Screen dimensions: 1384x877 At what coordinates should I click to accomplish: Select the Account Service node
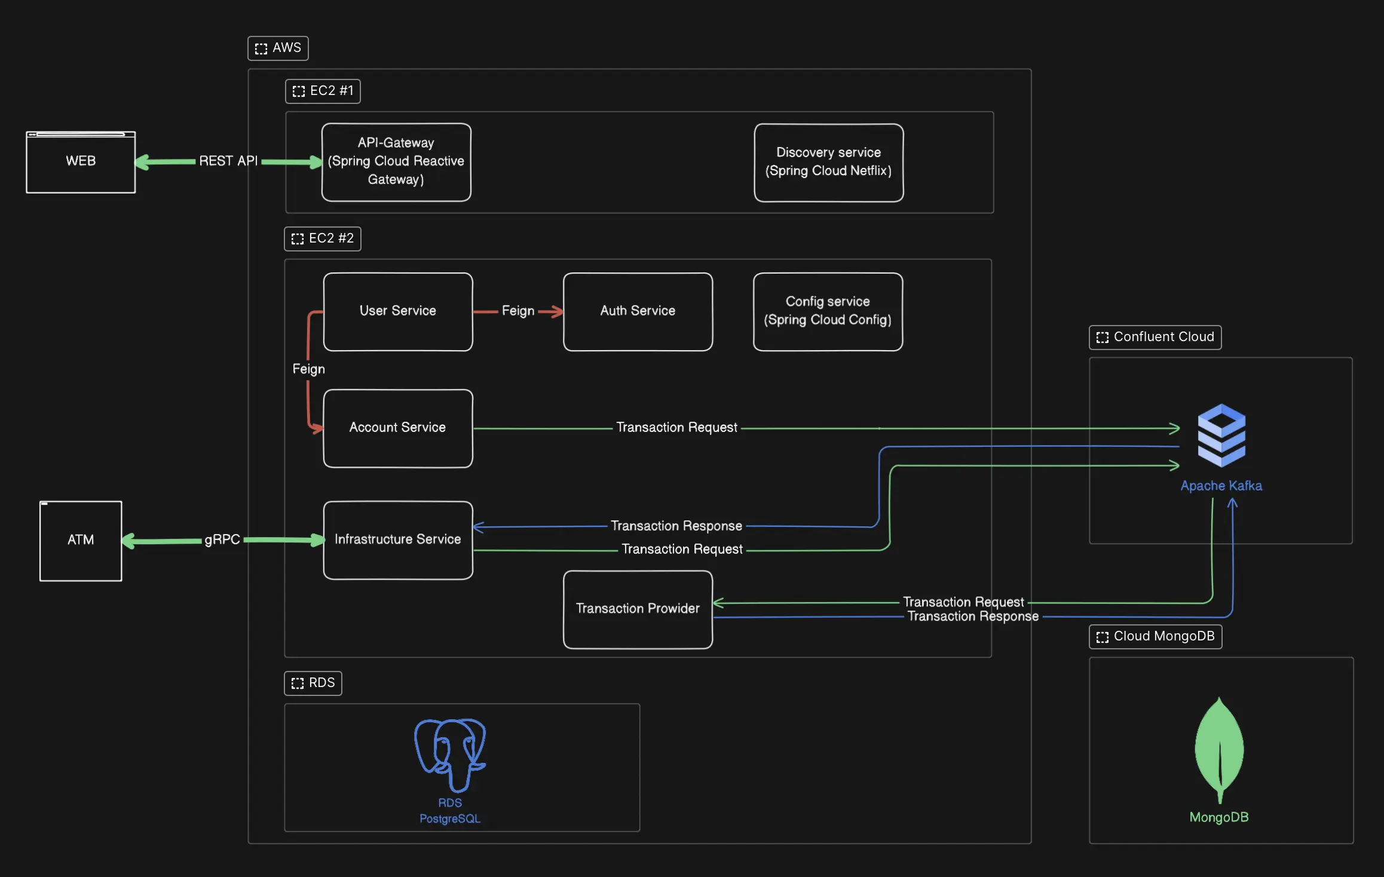(398, 428)
